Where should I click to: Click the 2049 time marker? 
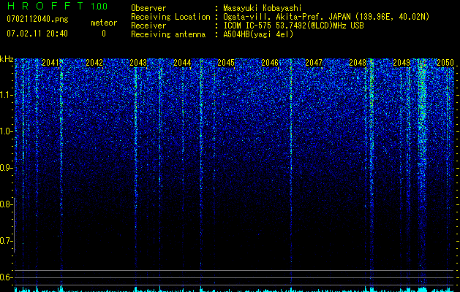tap(401, 63)
